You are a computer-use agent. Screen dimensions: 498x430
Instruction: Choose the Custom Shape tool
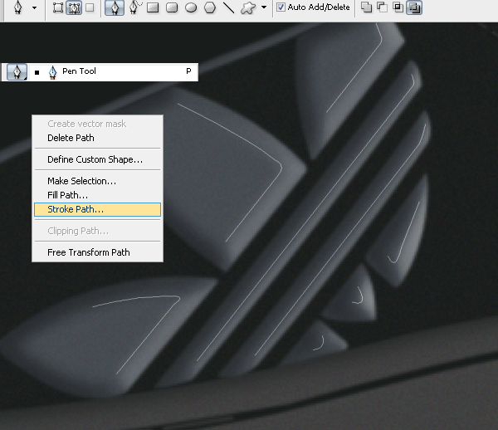pyautogui.click(x=248, y=7)
